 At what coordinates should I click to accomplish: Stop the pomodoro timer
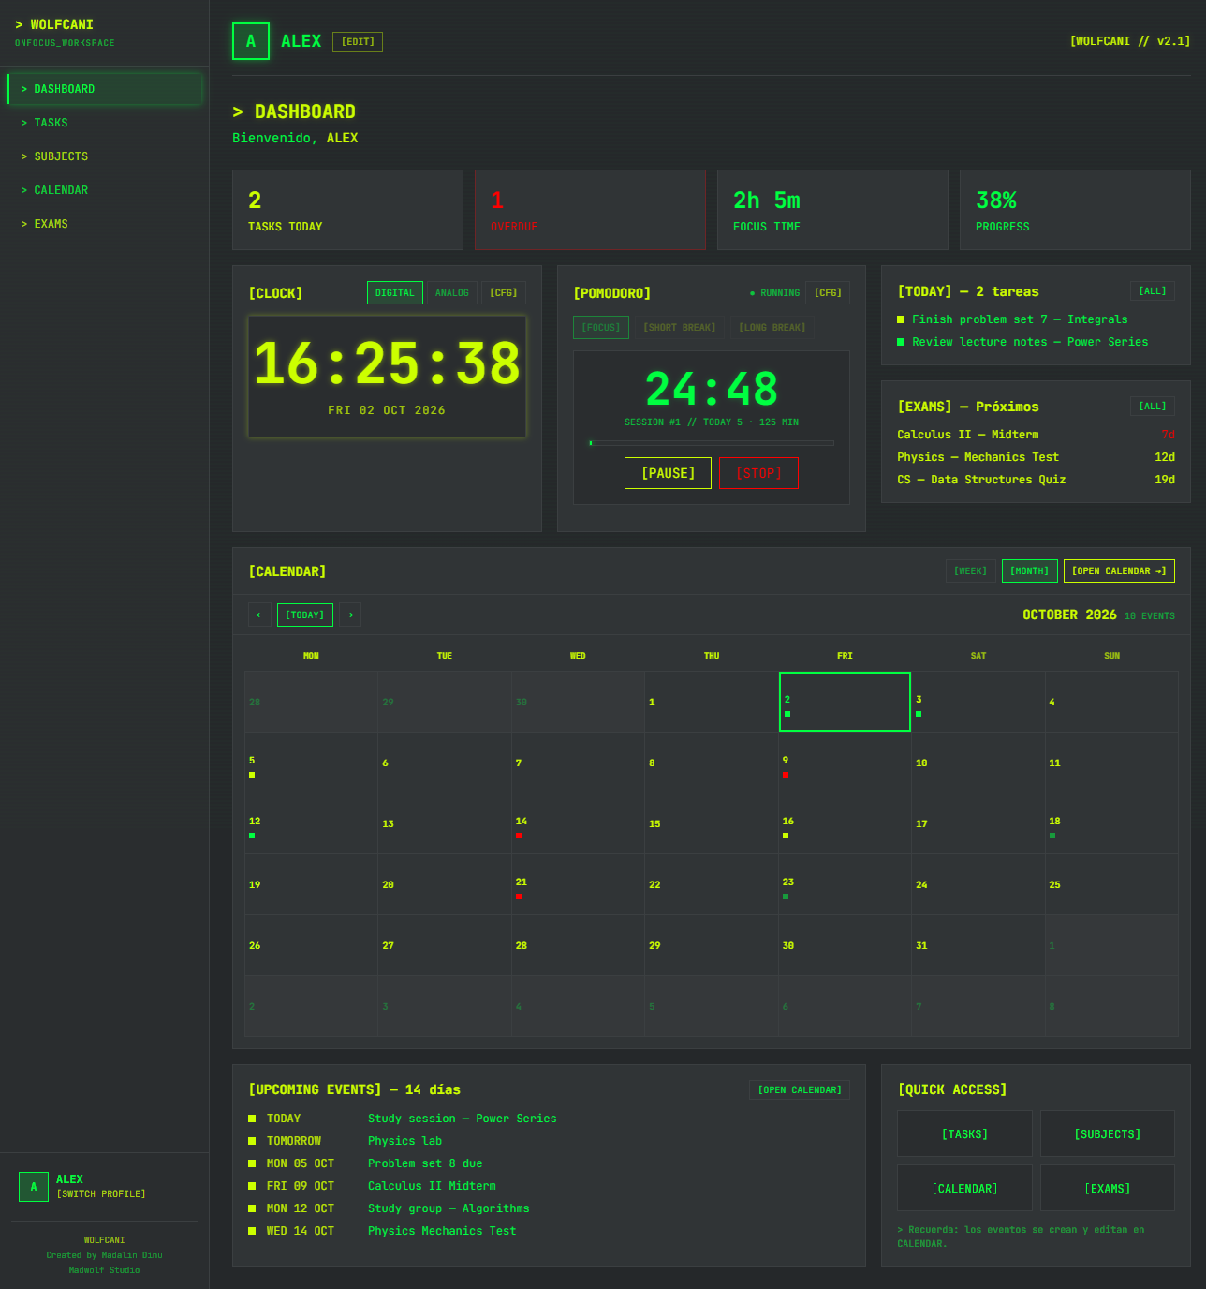point(758,473)
